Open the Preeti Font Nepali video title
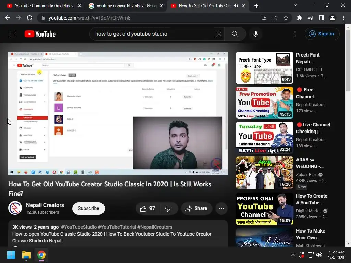This screenshot has width=351, height=263. click(308, 58)
